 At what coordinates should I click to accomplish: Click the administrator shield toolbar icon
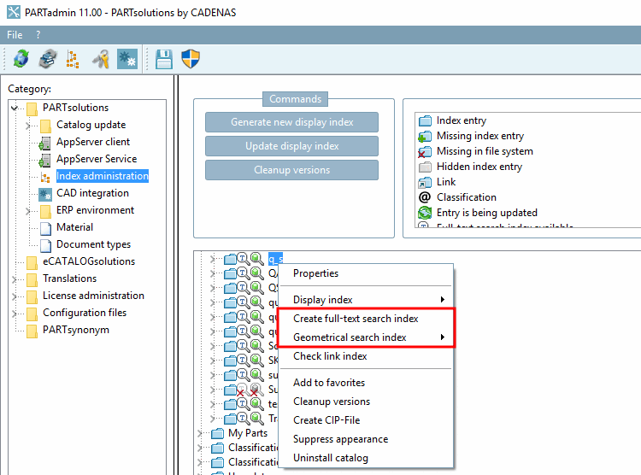click(x=191, y=59)
